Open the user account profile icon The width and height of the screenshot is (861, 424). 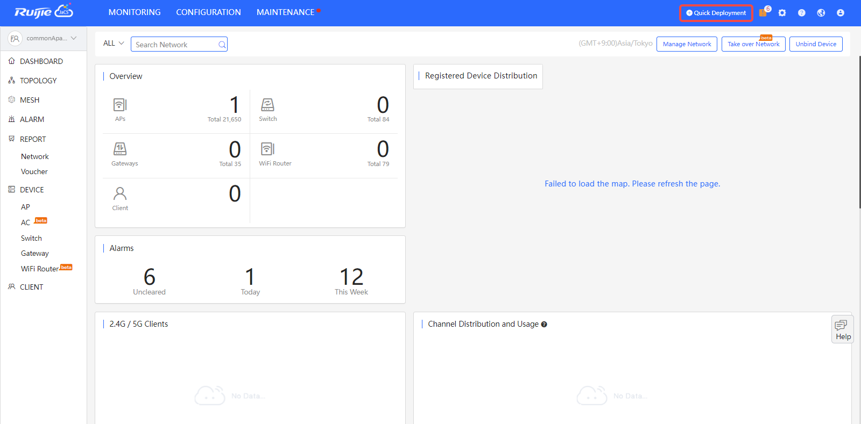point(840,13)
